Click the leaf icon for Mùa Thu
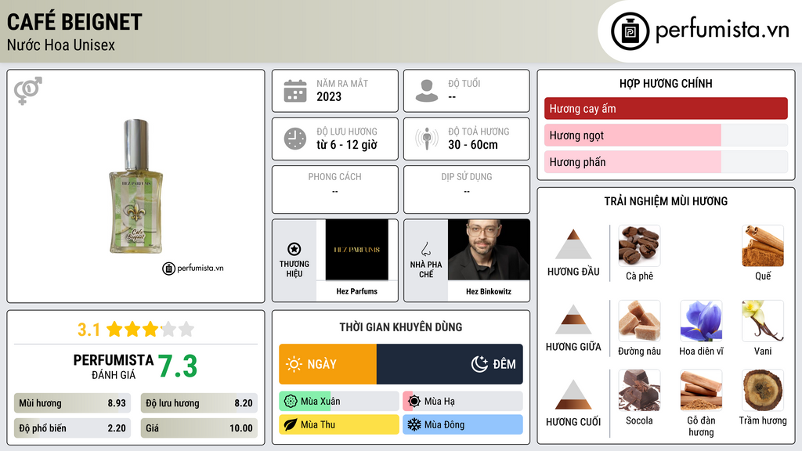The width and height of the screenshot is (802, 451). (x=291, y=424)
